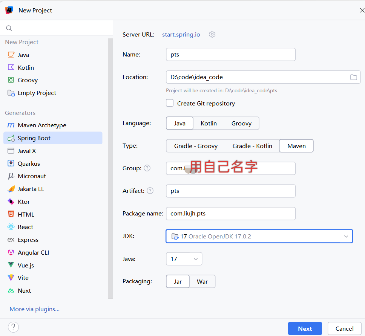Screen dimensions: 365x336
Task: Click the Micronaut mu icon
Action: [x=11, y=176]
